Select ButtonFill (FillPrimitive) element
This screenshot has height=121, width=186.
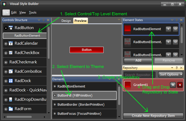click(x=84, y=96)
